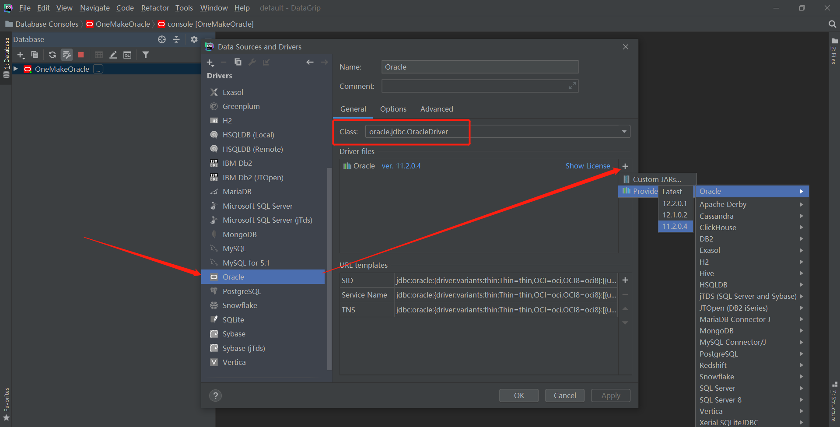Choose version 12.2.0.1 in submenu
Image resolution: width=840 pixels, height=427 pixels.
tap(675, 203)
